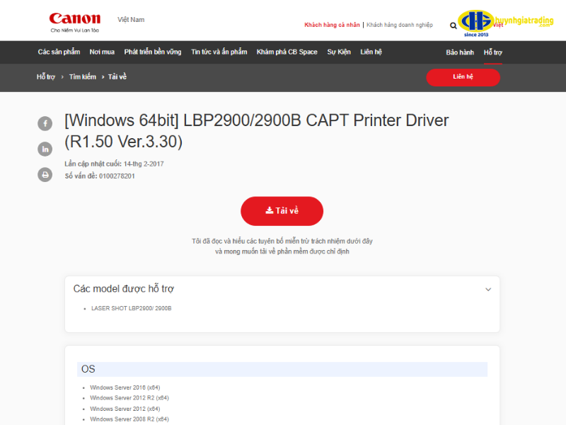Open the Nơi mua menu
566x425 pixels.
click(102, 52)
